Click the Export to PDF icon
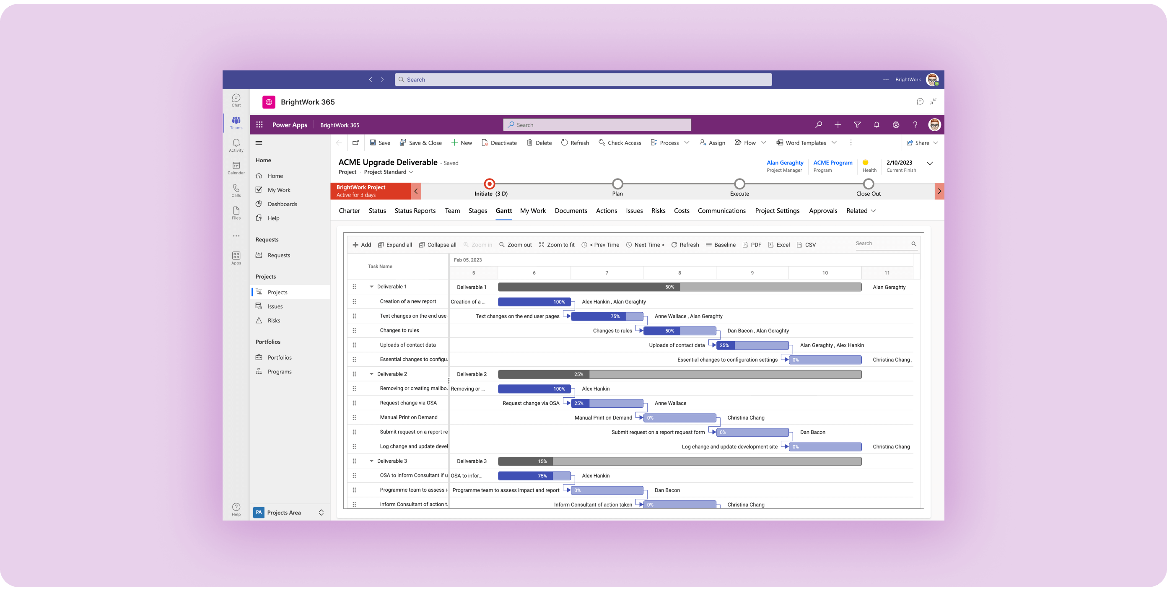Screen dimensions: 1167x601 [x=745, y=245]
